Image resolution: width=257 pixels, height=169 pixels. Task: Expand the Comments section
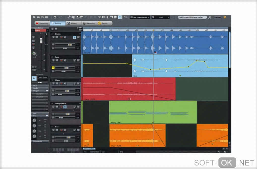(40, 141)
